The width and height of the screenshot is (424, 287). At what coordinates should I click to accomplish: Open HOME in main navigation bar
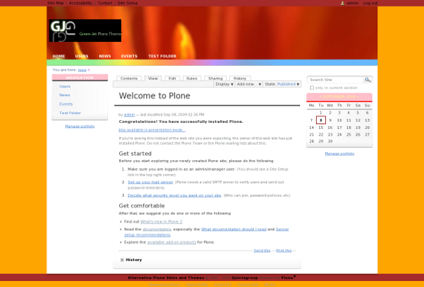click(x=59, y=56)
